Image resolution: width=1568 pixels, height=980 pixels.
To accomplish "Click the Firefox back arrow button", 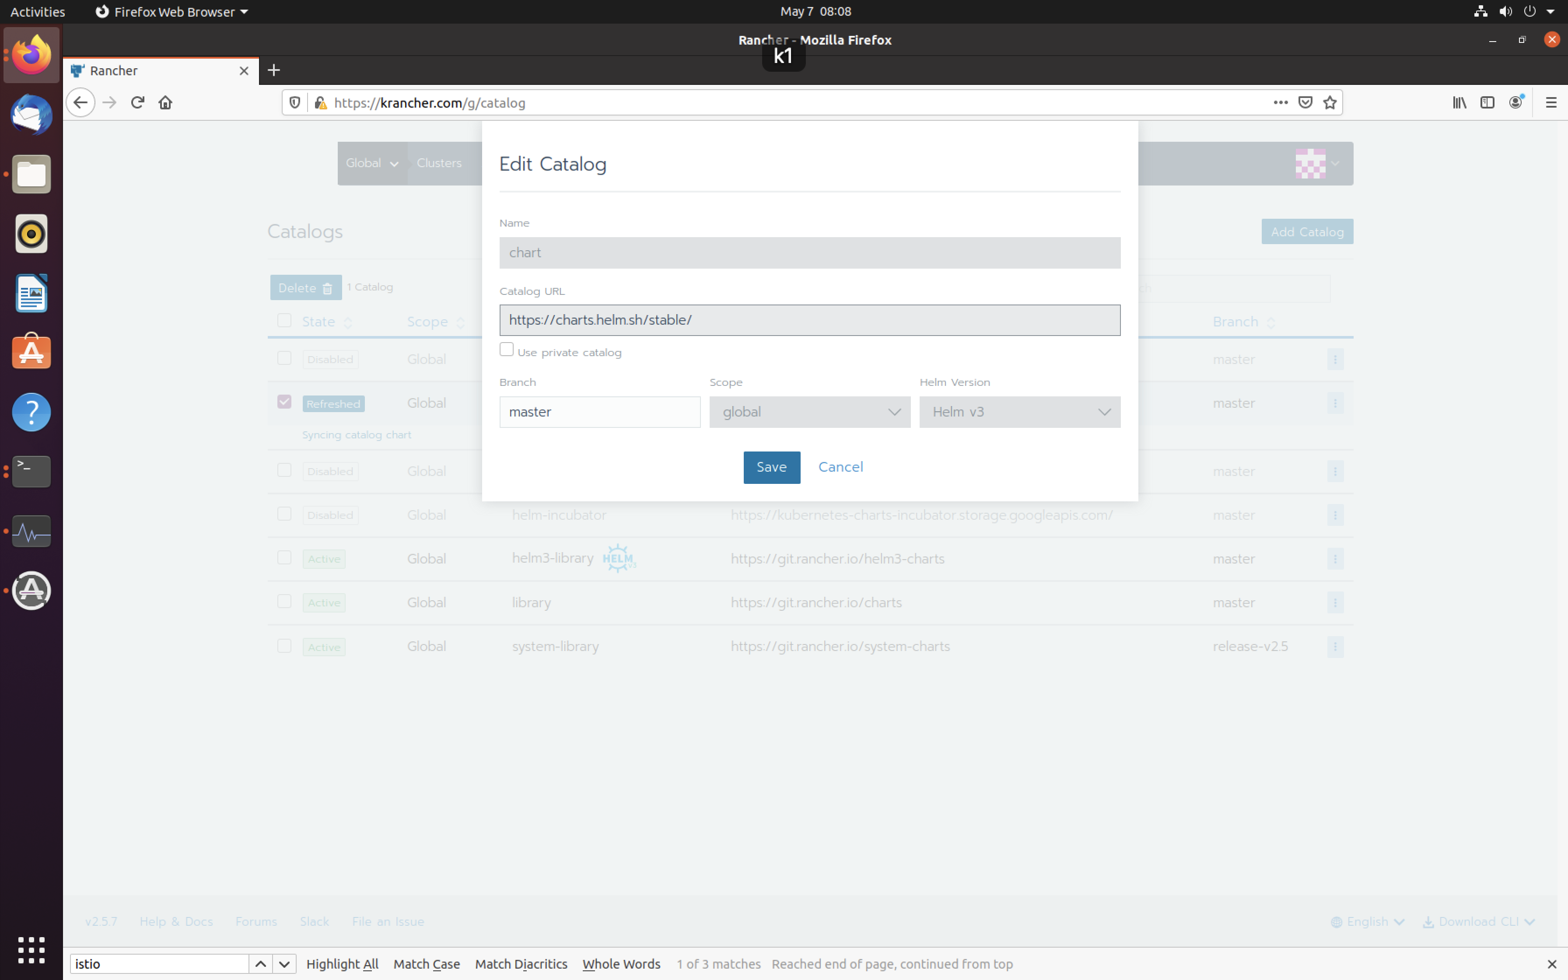I will point(80,102).
